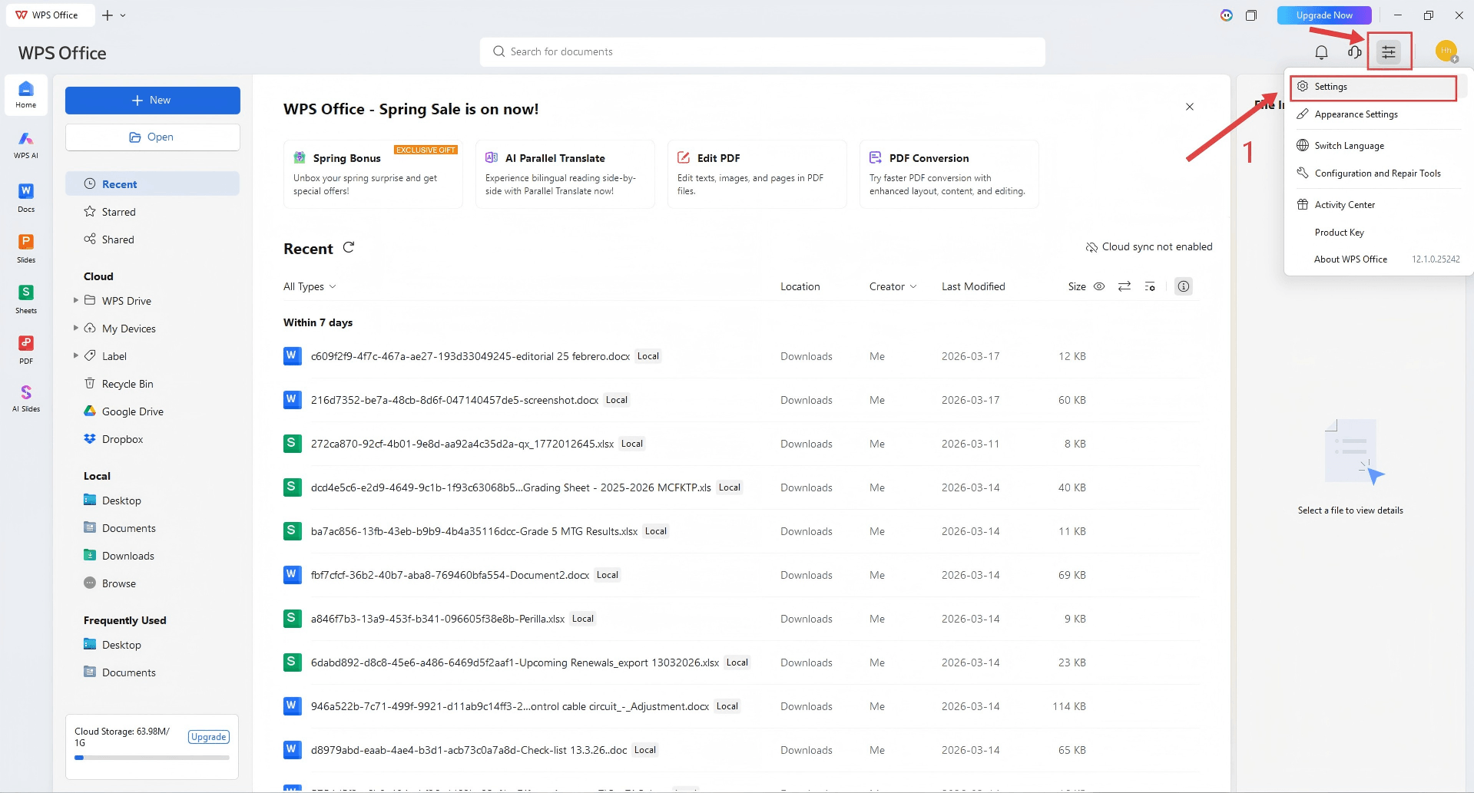Screen dimensions: 1474x793
Task: Toggle the file info details panel
Action: 1184,286
